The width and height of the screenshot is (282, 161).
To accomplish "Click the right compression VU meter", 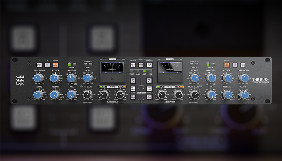I will click(x=170, y=67).
